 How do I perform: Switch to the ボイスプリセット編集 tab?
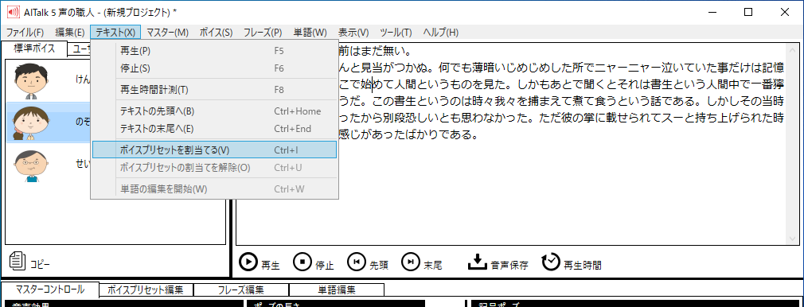point(146,290)
